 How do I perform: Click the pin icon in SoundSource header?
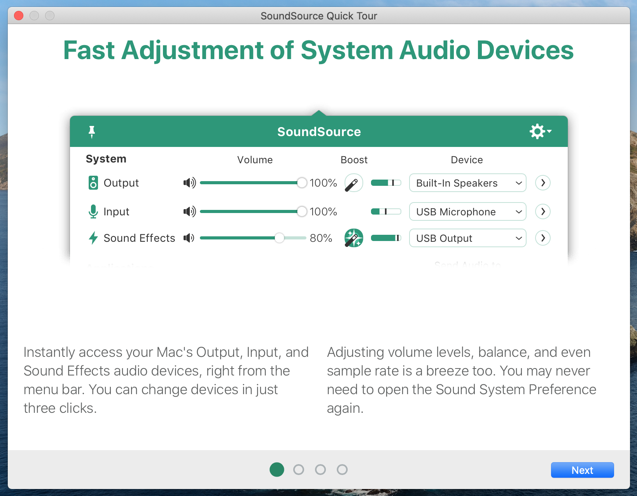pyautogui.click(x=92, y=132)
